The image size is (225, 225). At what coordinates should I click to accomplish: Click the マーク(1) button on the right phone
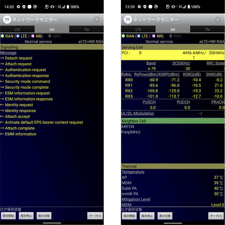[216, 216]
